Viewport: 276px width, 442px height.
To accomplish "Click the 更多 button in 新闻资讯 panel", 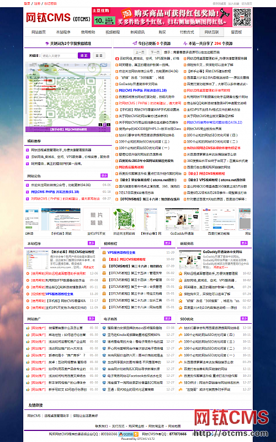I will pos(244,243).
